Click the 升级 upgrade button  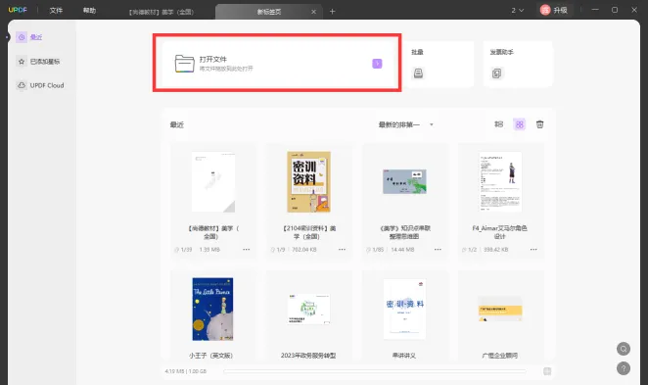pyautogui.click(x=560, y=10)
